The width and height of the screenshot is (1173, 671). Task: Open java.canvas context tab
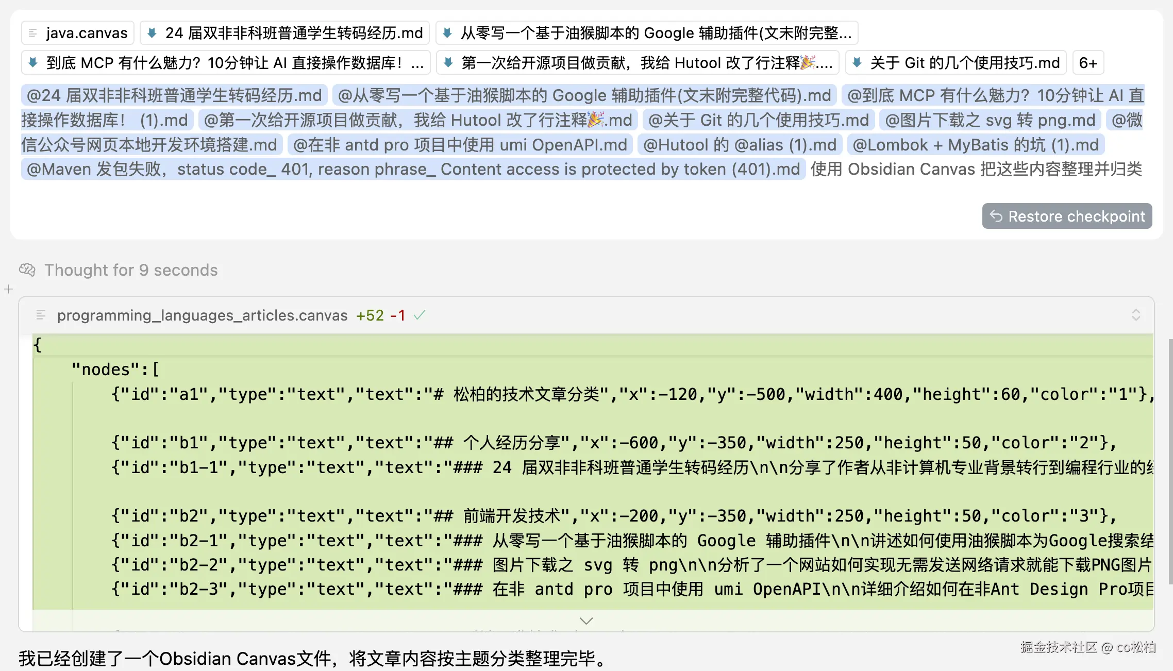coord(86,33)
